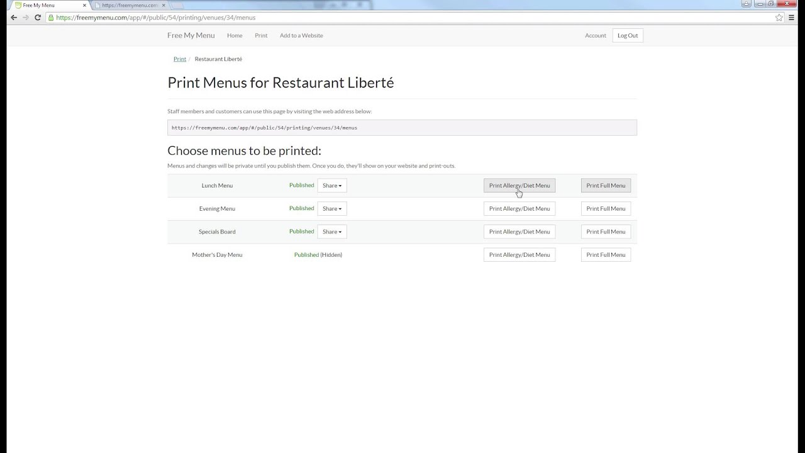Bookmark the page with the star icon
This screenshot has height=453, width=805.
coord(779,18)
